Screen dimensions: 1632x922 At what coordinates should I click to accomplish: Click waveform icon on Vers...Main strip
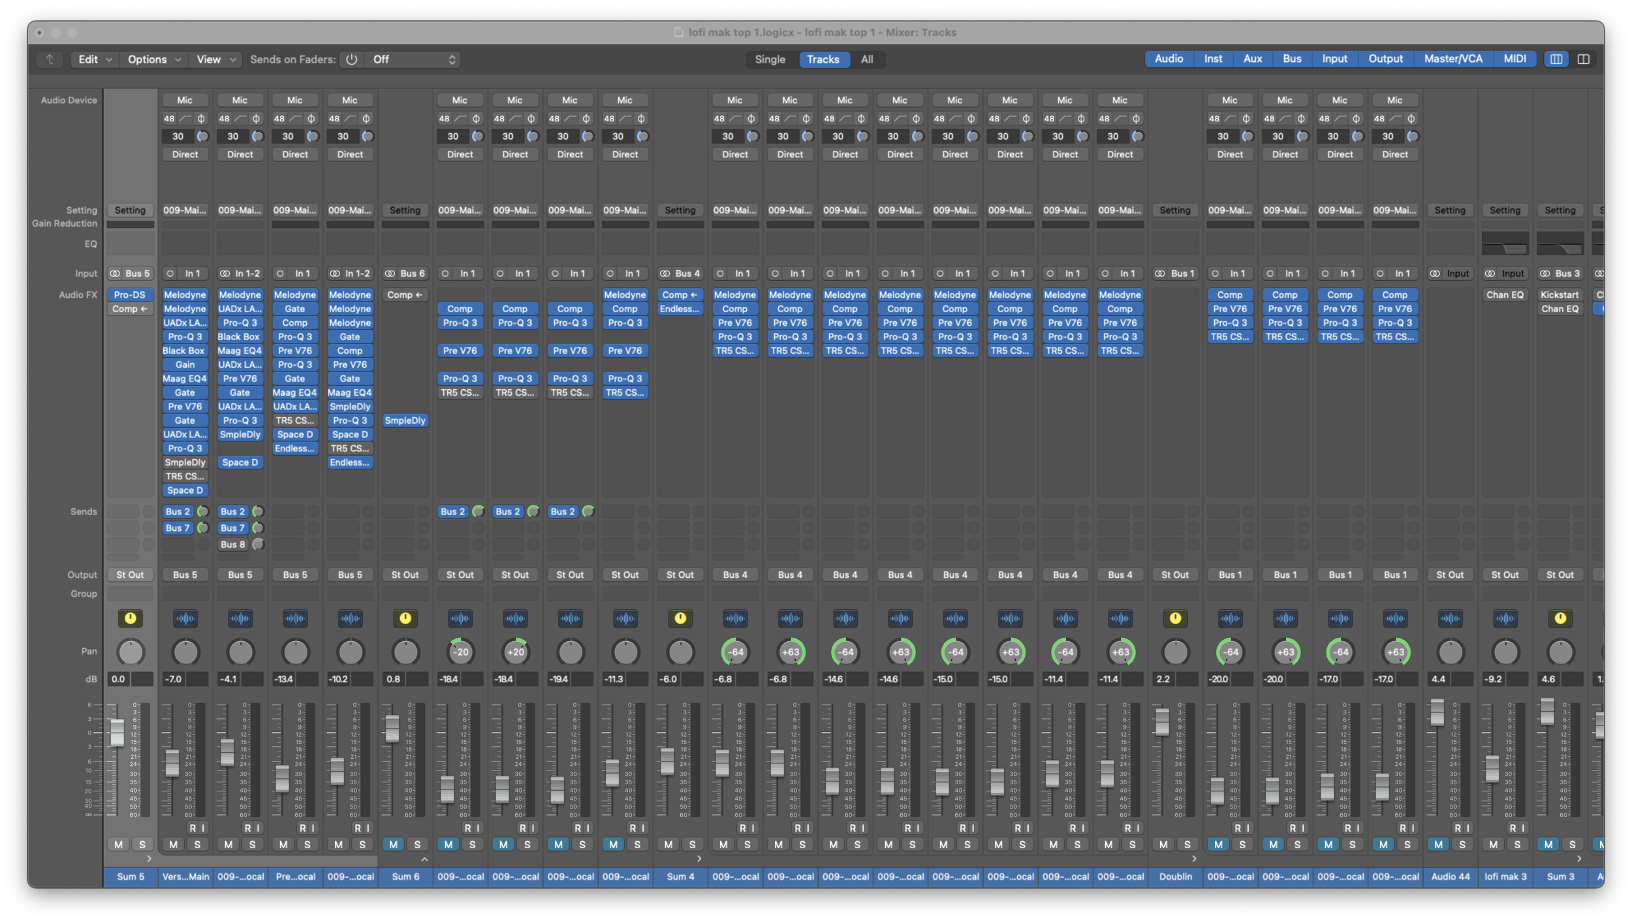(185, 618)
